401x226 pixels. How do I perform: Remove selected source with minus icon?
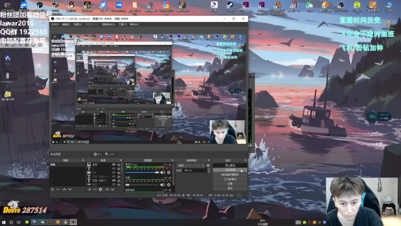tap(95, 189)
